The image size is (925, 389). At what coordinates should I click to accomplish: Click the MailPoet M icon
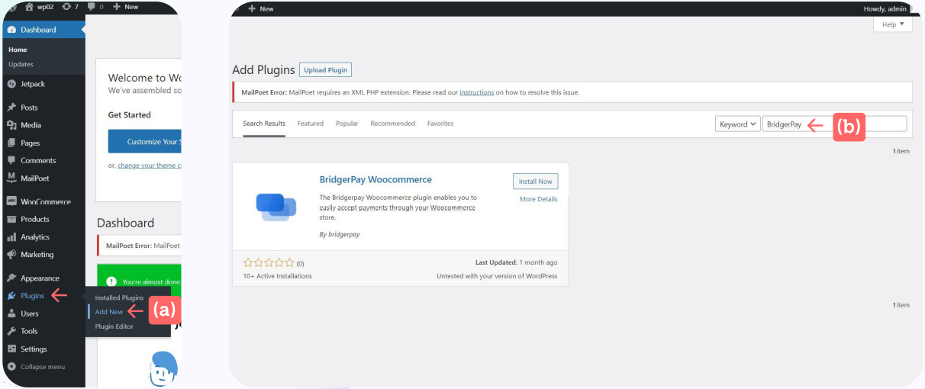tap(11, 178)
